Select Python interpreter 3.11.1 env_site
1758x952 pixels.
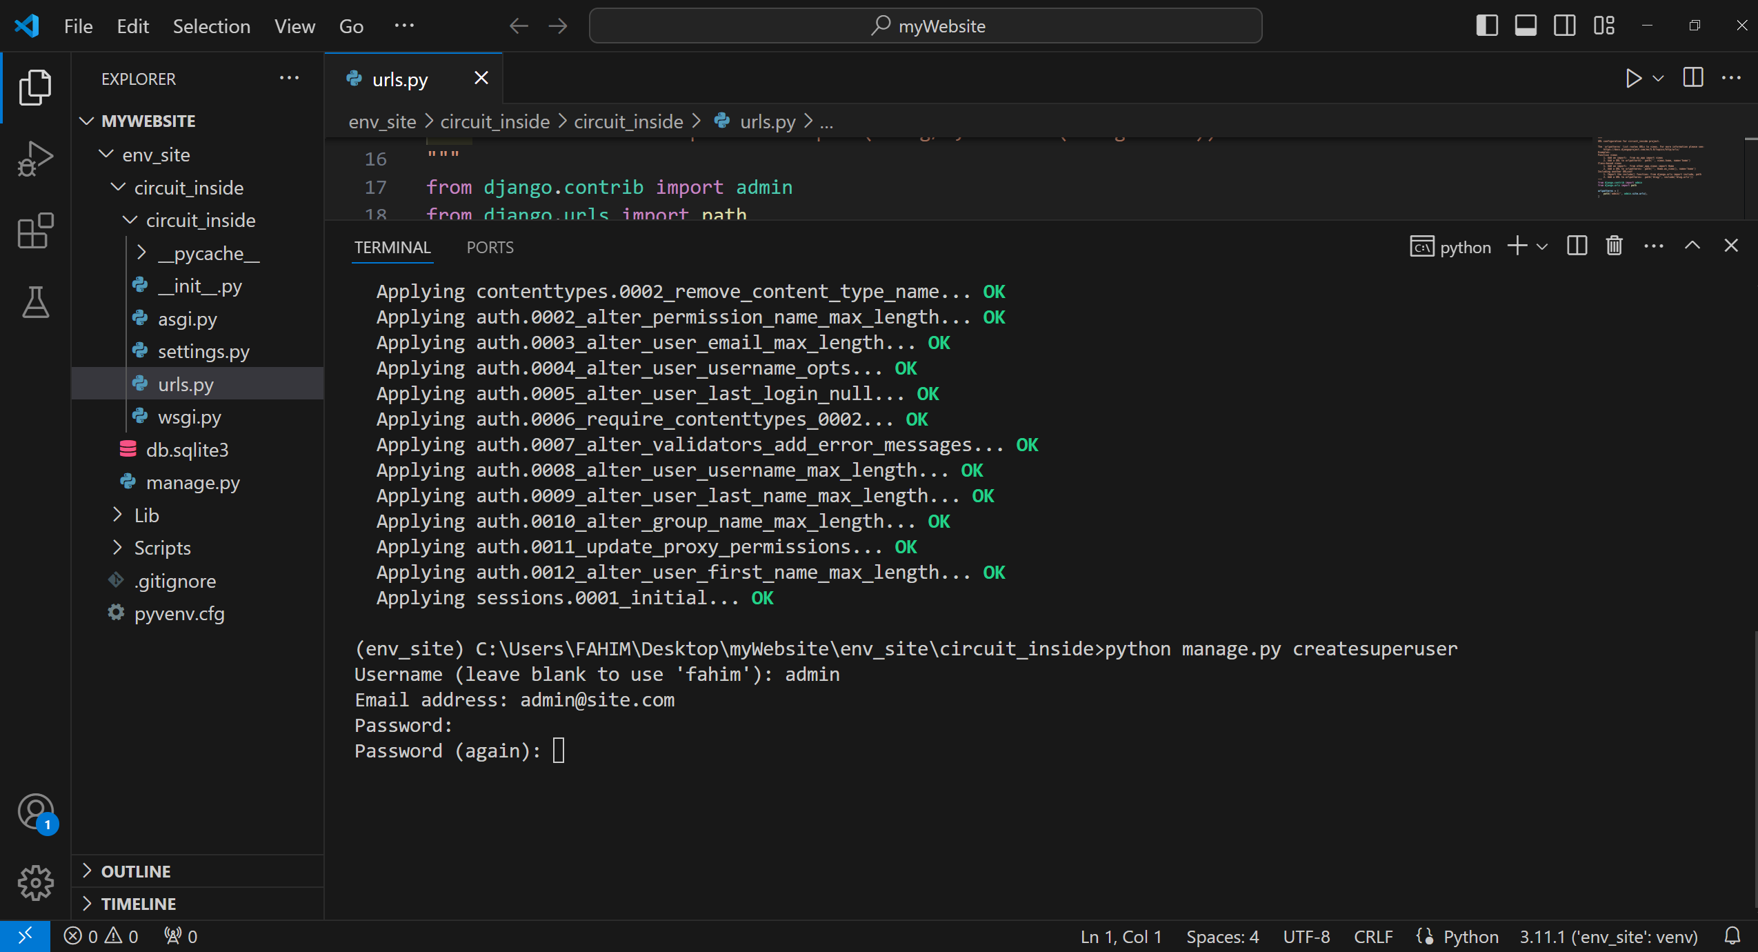[x=1608, y=936]
